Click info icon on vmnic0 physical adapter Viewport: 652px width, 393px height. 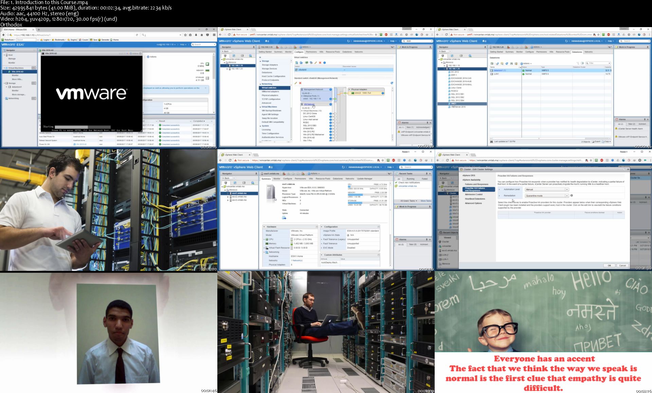coord(383,93)
